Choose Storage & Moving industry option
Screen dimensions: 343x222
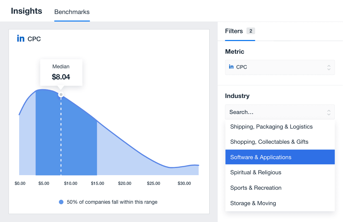pyautogui.click(x=253, y=203)
